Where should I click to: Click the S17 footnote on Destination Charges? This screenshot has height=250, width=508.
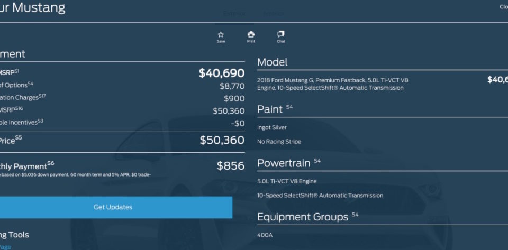42,96
